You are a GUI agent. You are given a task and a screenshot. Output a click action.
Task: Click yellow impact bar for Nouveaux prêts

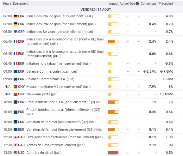click(x=113, y=94)
